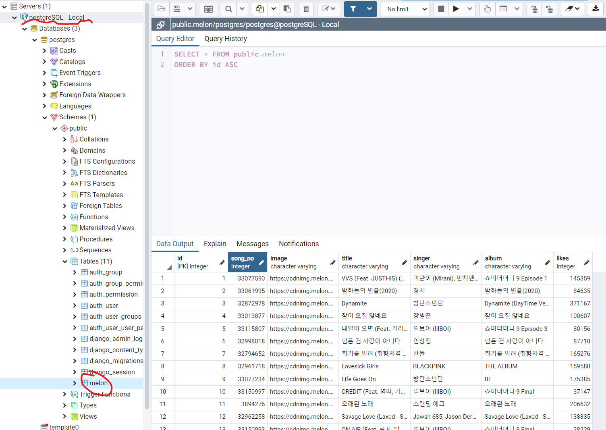This screenshot has height=430, width=606.
Task: Click the Rollback transaction icon
Action: tap(549, 9)
